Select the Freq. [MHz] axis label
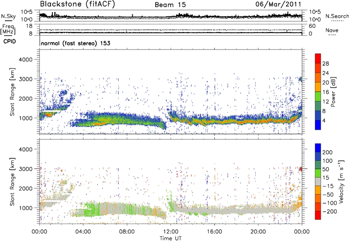Image resolution: width=349 pixels, height=241 pixels. point(8,30)
